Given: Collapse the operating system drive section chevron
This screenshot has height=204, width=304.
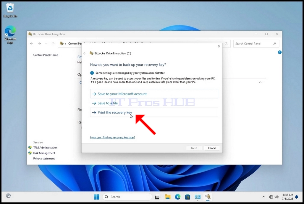Looking at the screenshot, I should (x=260, y=82).
